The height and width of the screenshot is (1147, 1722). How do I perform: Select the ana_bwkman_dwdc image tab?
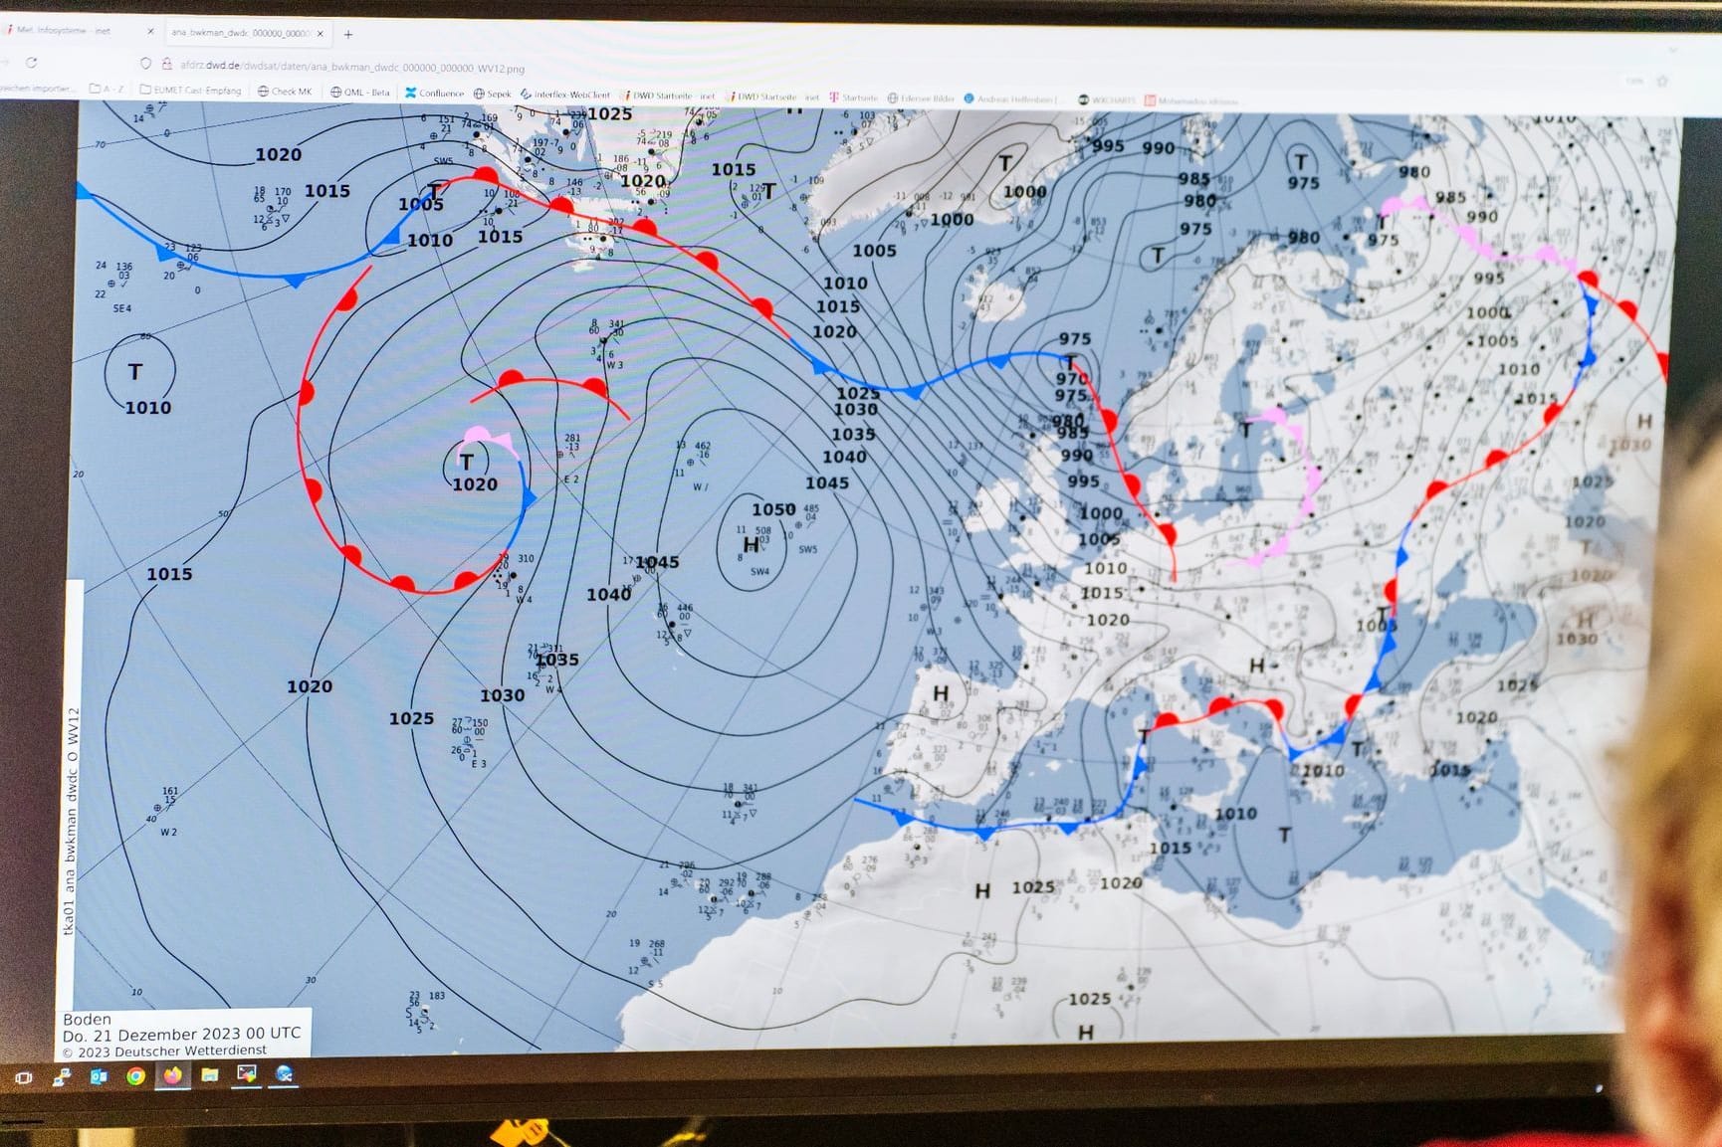click(246, 33)
